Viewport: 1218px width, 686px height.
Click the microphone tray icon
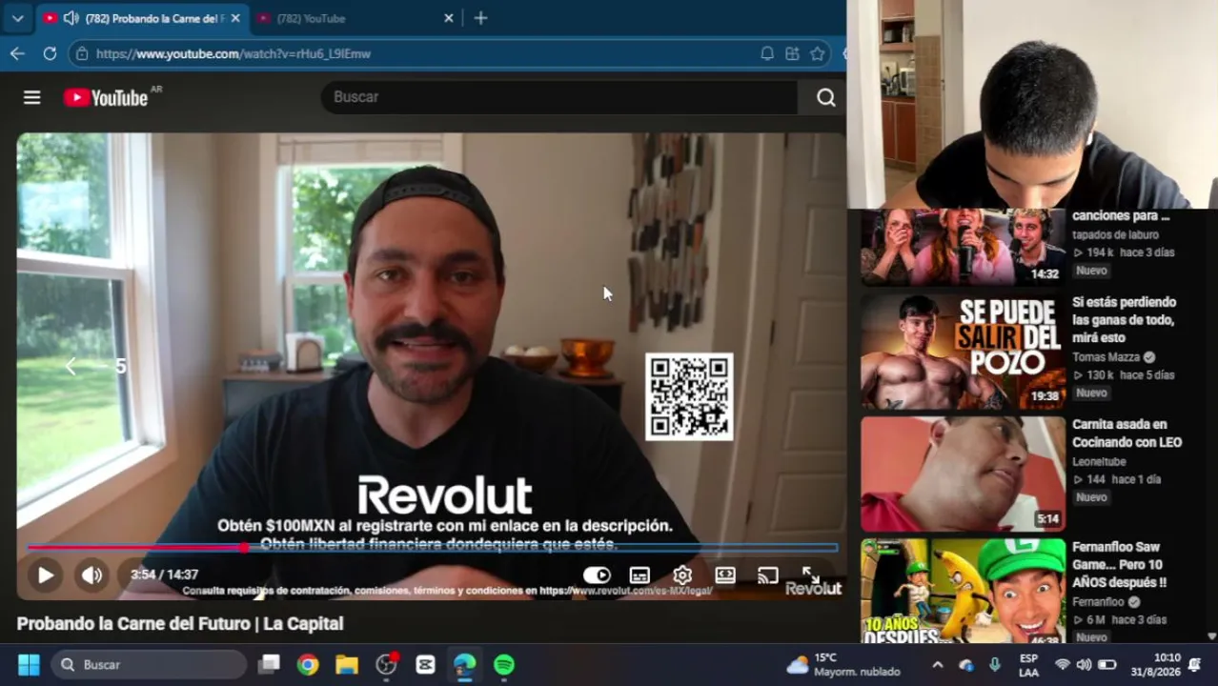(x=995, y=664)
